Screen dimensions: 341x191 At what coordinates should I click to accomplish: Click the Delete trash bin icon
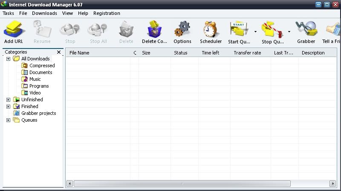point(126,29)
